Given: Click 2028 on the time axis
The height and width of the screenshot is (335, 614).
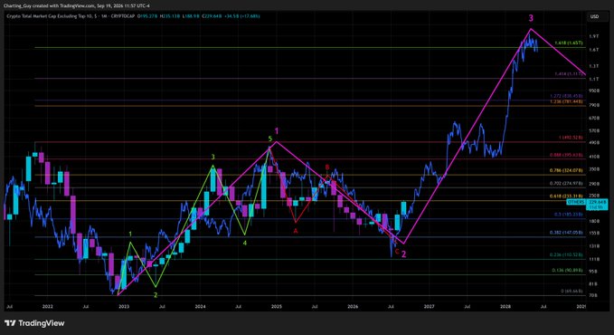Looking at the screenshot, I should click(x=505, y=307).
